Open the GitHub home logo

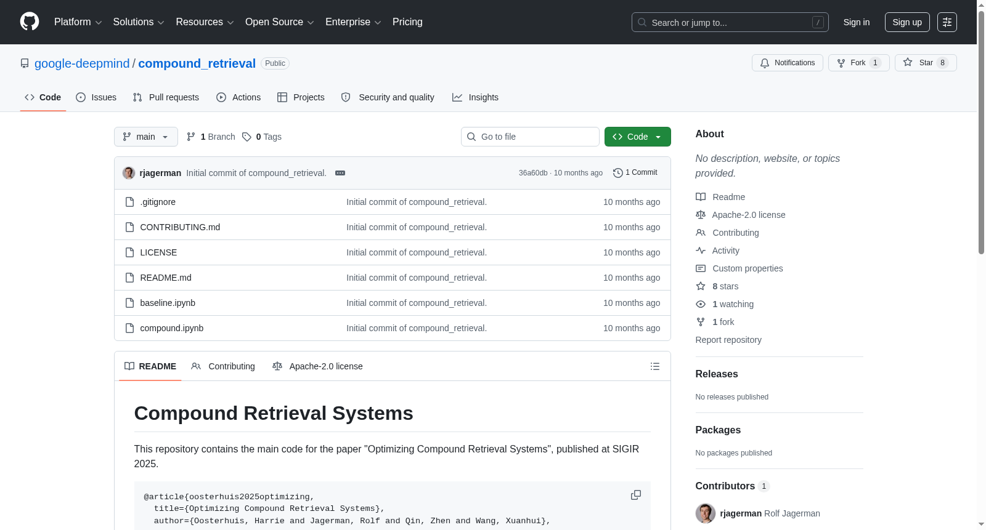[30, 22]
